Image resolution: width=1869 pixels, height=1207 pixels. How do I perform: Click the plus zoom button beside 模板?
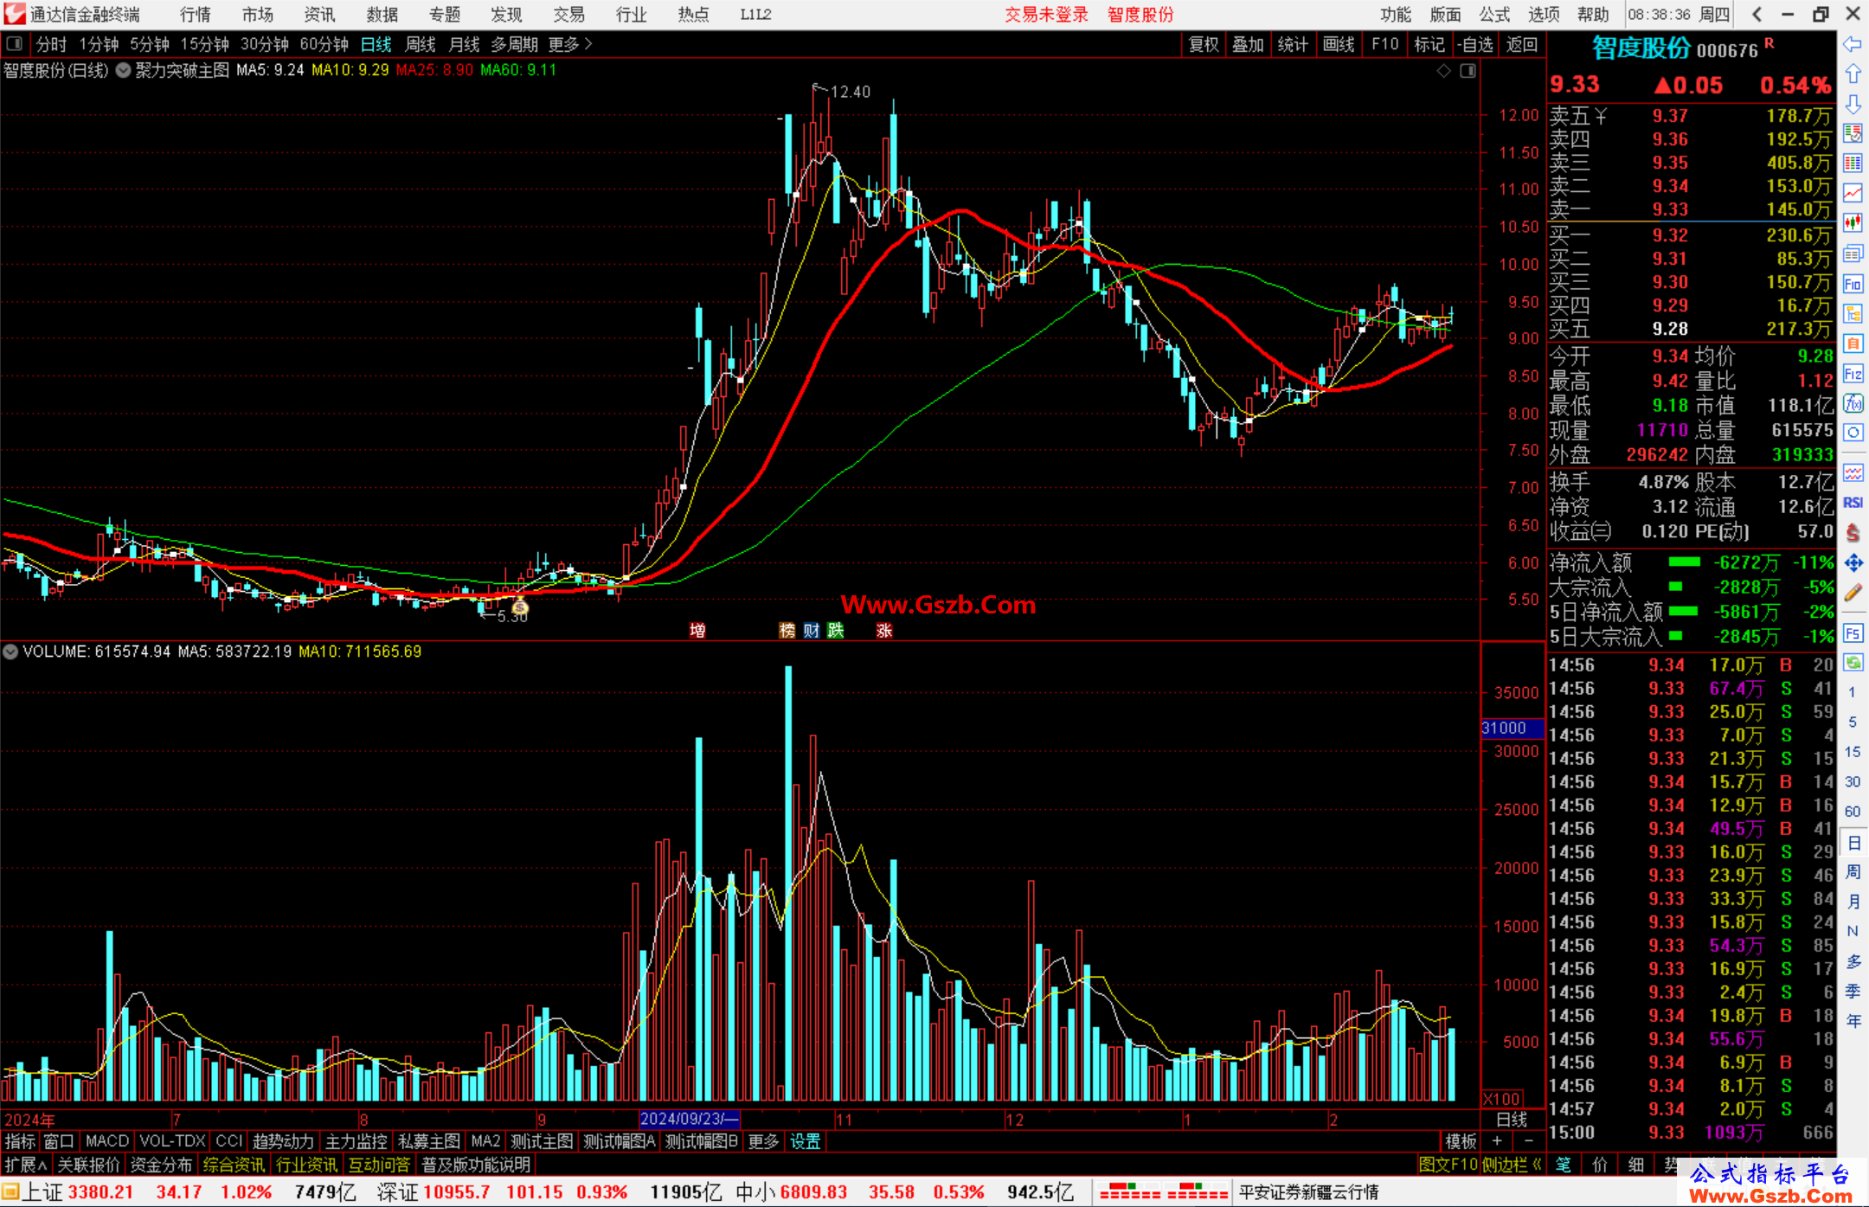1497,1141
